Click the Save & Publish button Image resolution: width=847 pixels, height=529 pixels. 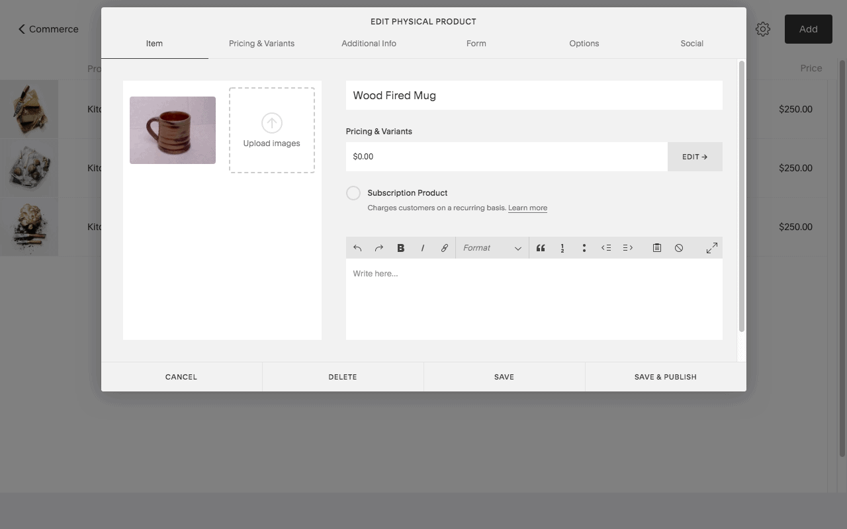666,377
